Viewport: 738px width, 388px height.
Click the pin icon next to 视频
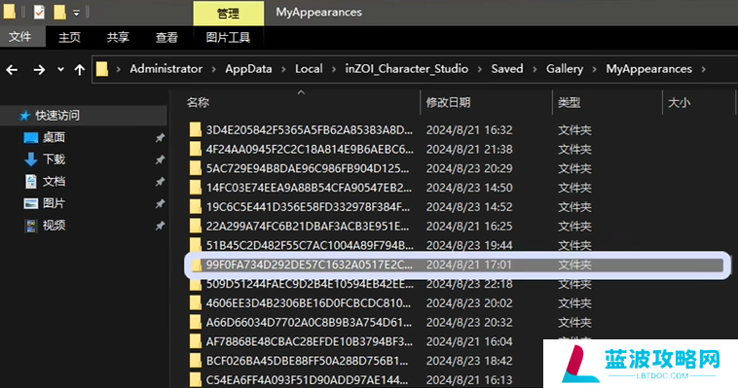pyautogui.click(x=160, y=226)
